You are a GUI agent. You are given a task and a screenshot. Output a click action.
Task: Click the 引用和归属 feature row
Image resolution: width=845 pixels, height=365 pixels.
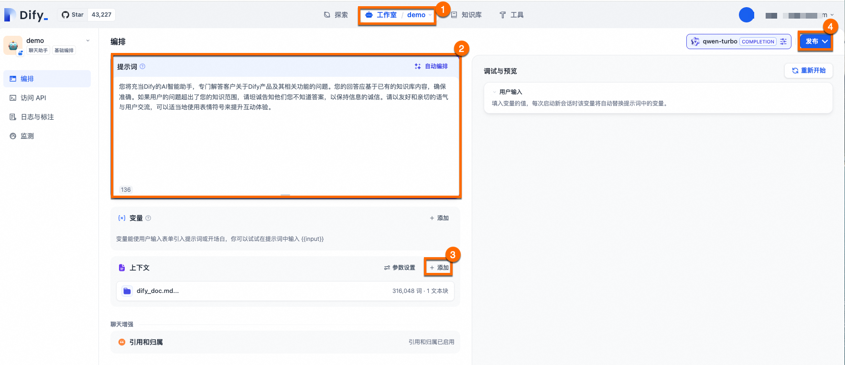click(285, 342)
